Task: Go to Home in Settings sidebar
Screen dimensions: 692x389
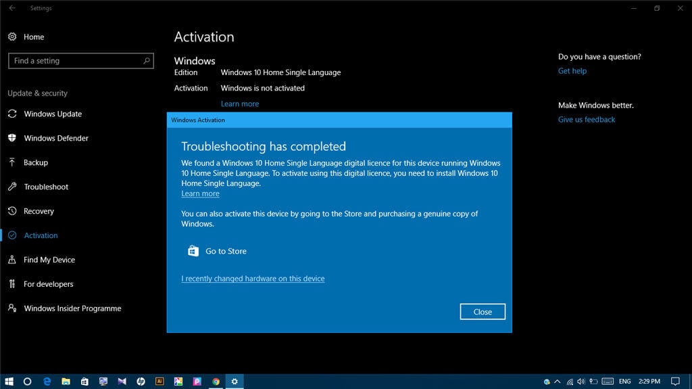Action: pyautogui.click(x=34, y=37)
